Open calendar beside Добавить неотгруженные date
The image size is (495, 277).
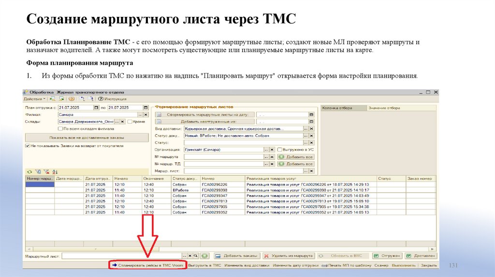[312, 122]
